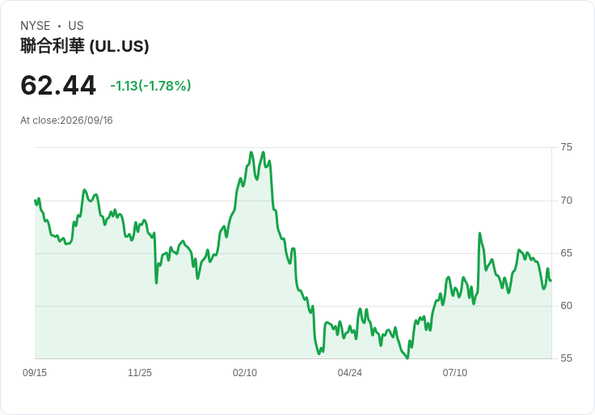Select the 11/25 date on the x-axis
Viewport: 595px width, 415px height.
tap(140, 373)
